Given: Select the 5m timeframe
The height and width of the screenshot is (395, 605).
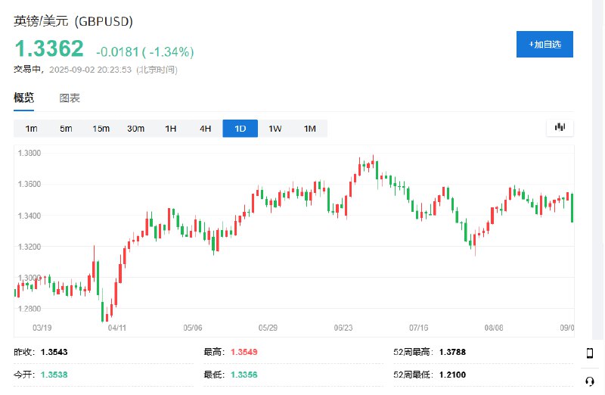Looking at the screenshot, I should pos(66,129).
